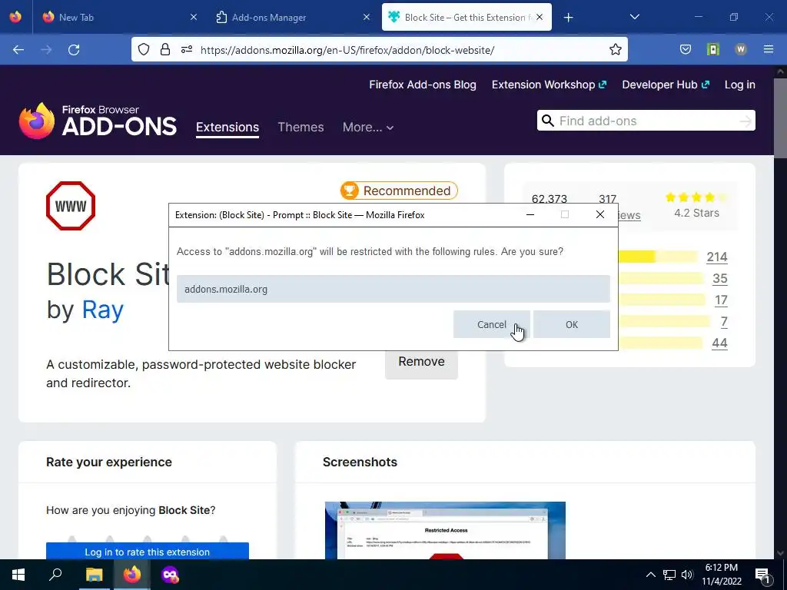The image size is (787, 590).
Task: Minimize the Block Site prompt window
Action: point(530,215)
